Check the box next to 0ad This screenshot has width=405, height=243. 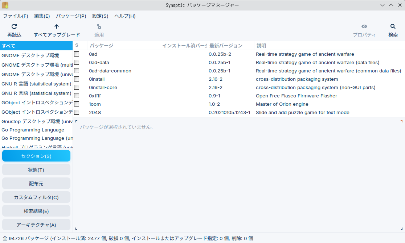click(x=77, y=54)
